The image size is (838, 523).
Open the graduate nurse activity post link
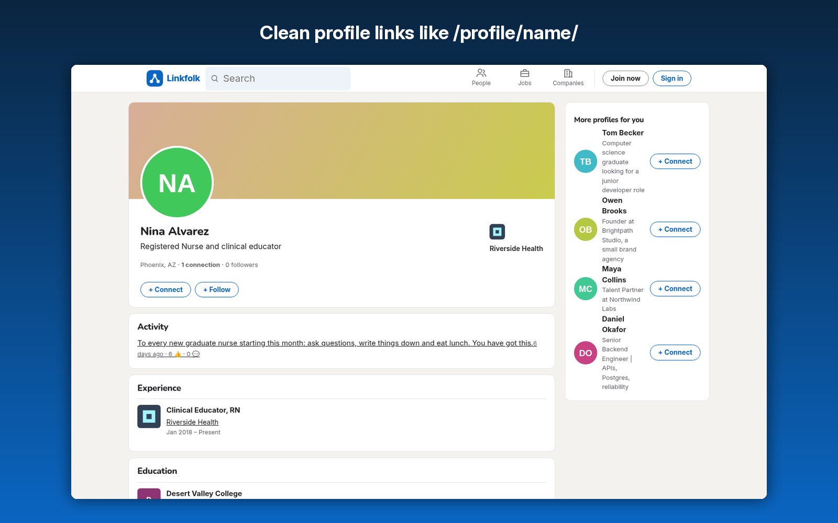[335, 343]
